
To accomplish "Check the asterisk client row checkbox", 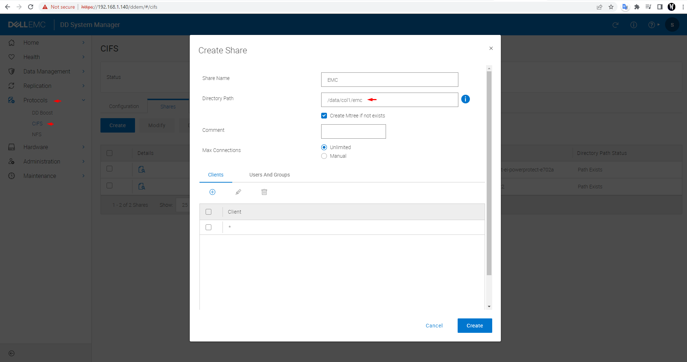I will [x=208, y=227].
